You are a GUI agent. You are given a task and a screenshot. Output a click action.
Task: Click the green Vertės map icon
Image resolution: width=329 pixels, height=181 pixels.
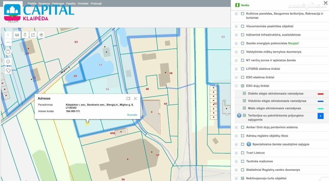point(237,5)
